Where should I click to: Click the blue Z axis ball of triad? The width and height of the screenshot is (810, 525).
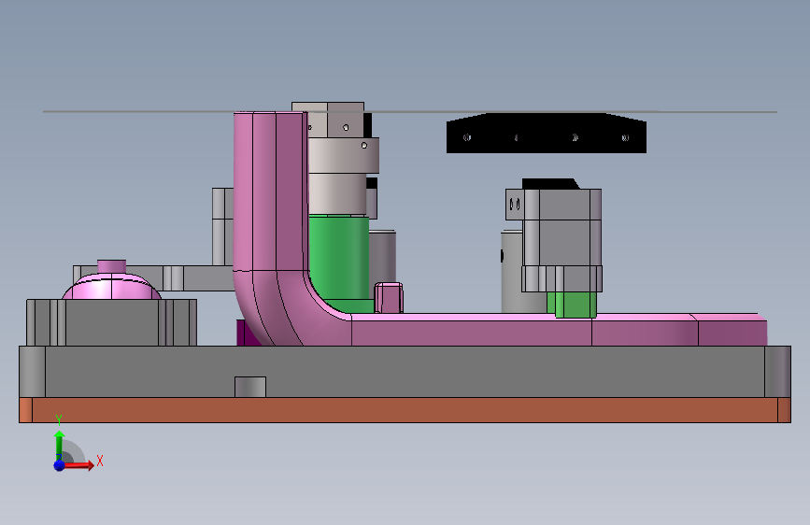coord(59,465)
